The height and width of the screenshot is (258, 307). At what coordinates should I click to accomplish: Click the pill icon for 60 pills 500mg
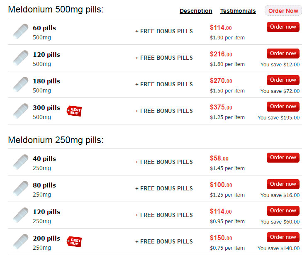(x=21, y=32)
